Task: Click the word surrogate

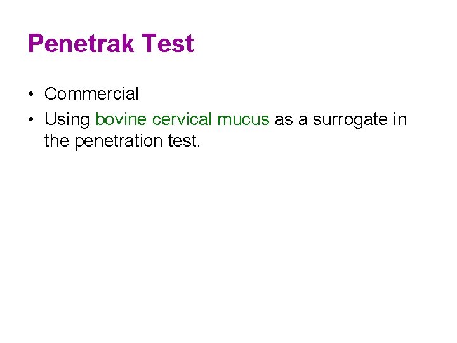Action: [350, 121]
